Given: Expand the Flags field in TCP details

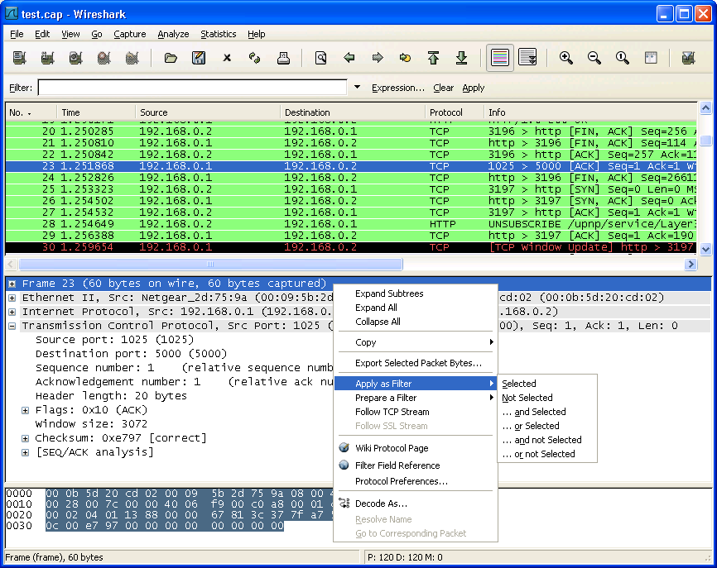Looking at the screenshot, I should (x=25, y=409).
